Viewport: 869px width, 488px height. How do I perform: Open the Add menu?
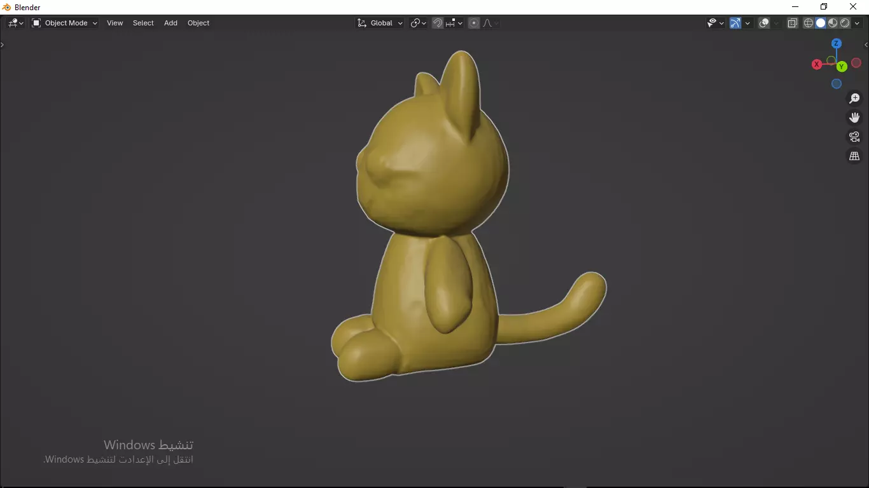click(170, 23)
